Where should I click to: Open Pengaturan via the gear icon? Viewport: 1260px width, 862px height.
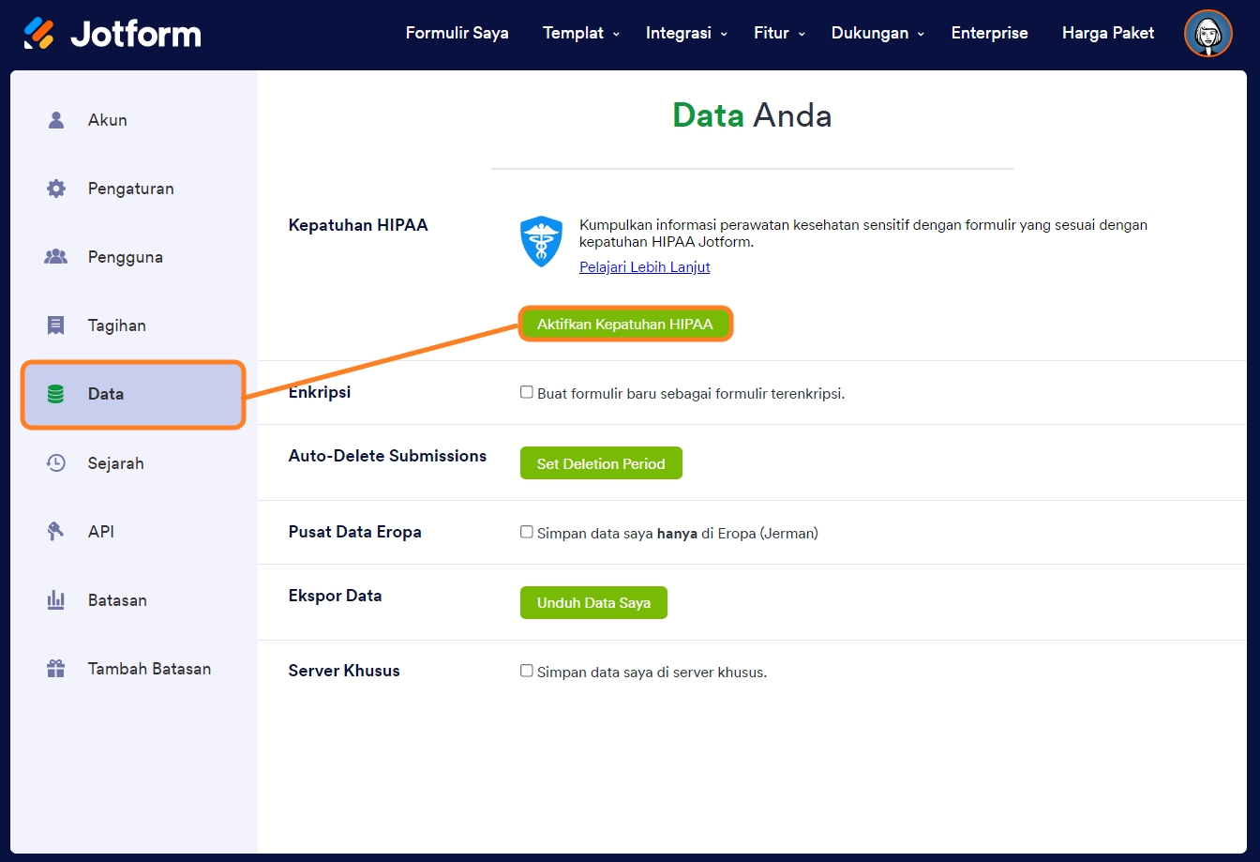56,189
